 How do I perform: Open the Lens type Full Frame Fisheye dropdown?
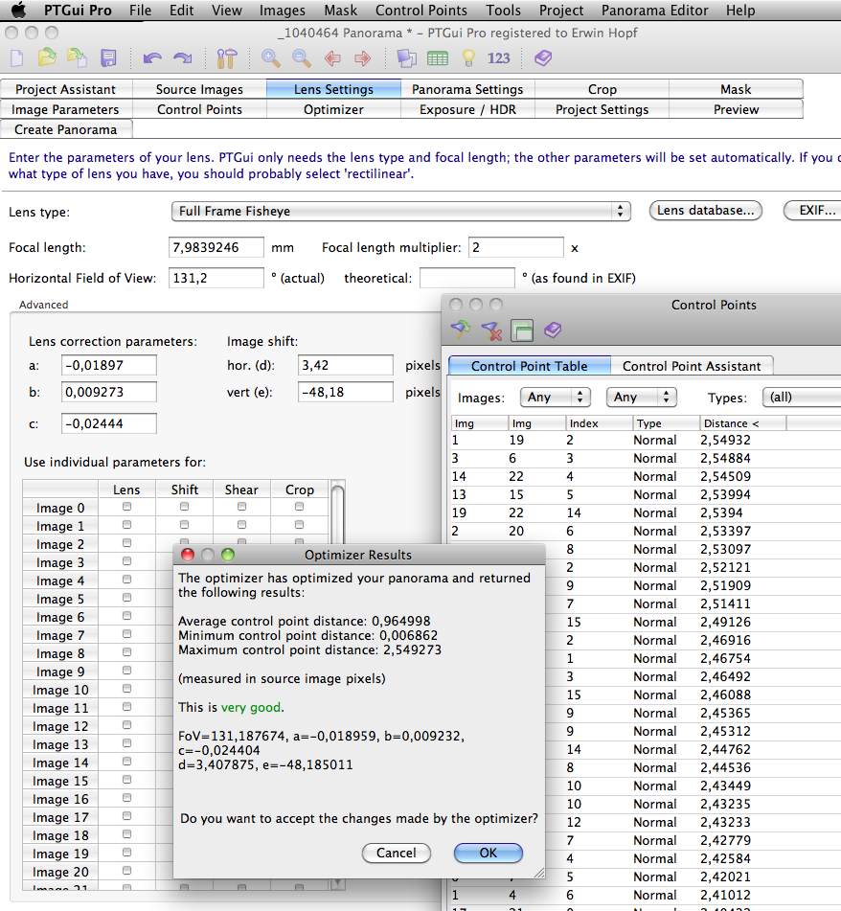click(x=400, y=211)
